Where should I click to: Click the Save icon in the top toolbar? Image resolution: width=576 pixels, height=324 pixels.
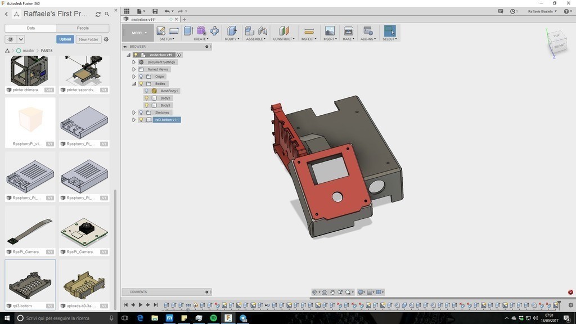point(155,11)
